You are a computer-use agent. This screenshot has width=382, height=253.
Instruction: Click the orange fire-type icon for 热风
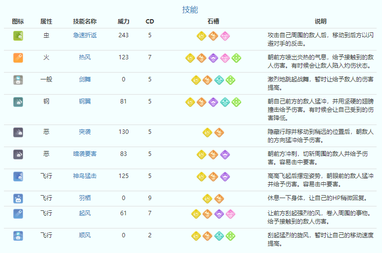tap(18, 58)
